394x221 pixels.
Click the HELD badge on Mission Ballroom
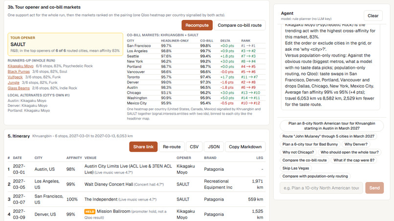pyautogui.click(x=90, y=211)
